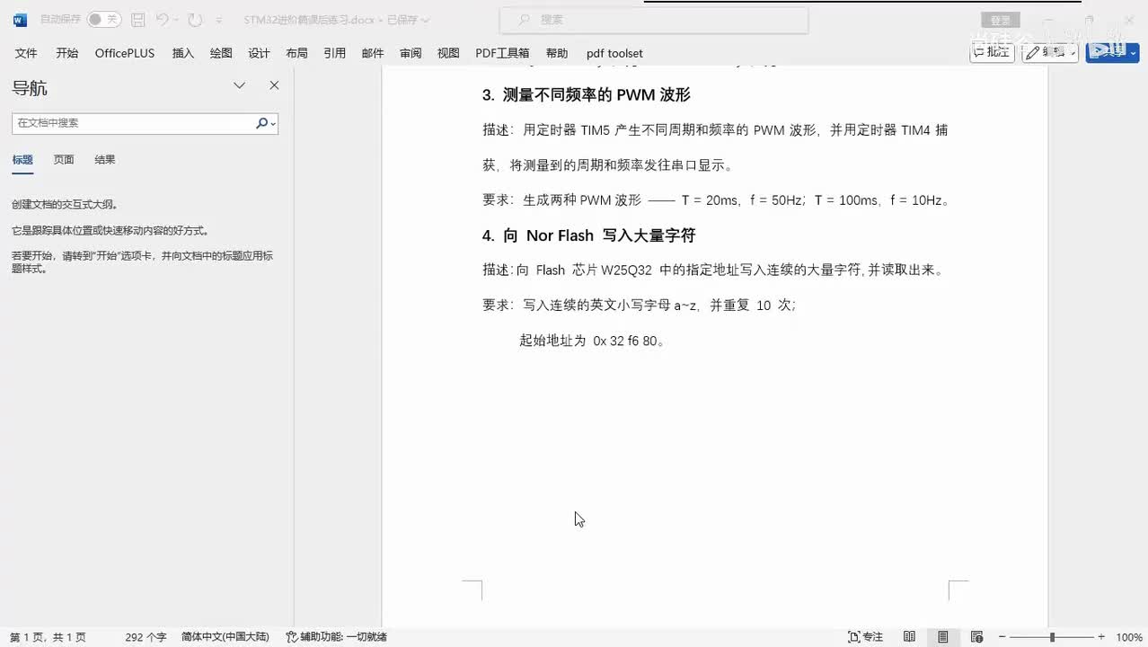The width and height of the screenshot is (1148, 647).
Task: Click the 搜索 search box in title bar
Action: (x=654, y=20)
